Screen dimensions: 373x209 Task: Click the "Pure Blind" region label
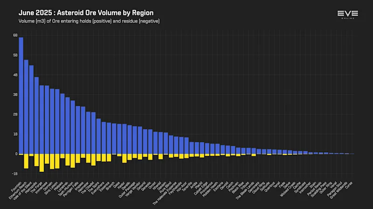pos(166,188)
